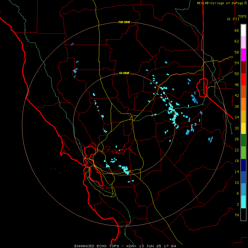The height and width of the screenshot is (248, 248).
Task: Click the 17:04 timestamp
Action: pos(171,246)
